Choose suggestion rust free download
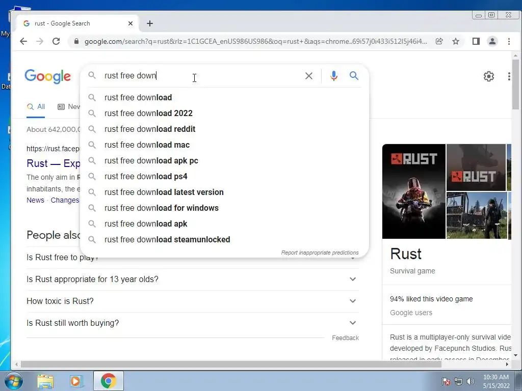This screenshot has height=391, width=522. point(224,97)
